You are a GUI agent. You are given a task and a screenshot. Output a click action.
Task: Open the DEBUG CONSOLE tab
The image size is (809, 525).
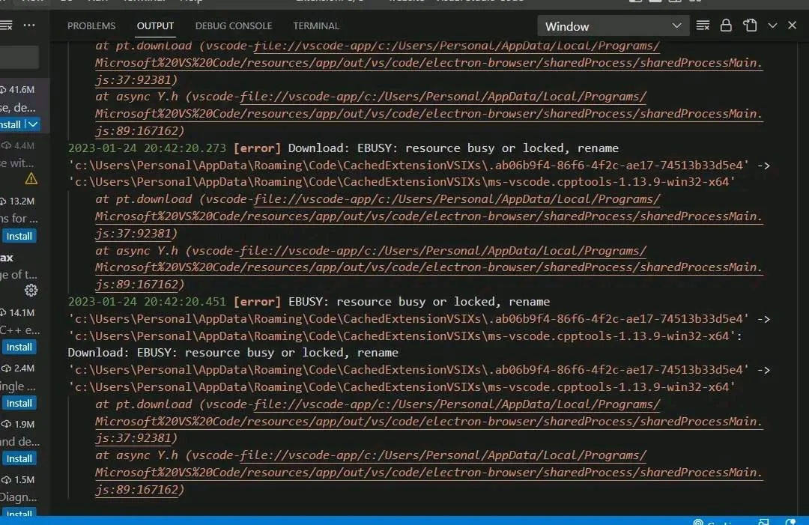pyautogui.click(x=233, y=25)
